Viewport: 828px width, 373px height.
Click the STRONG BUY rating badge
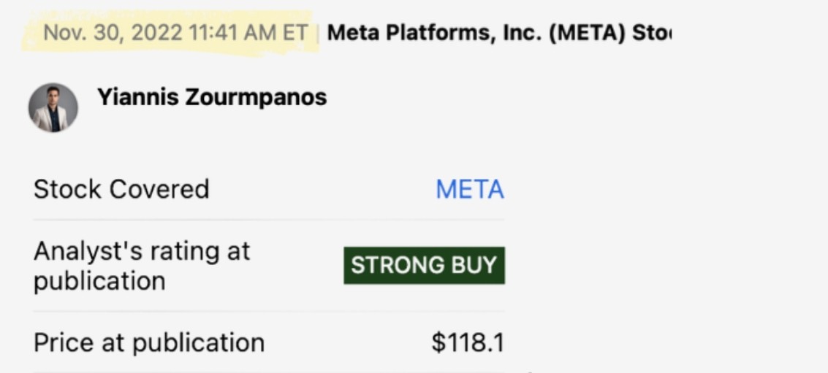pos(424,266)
